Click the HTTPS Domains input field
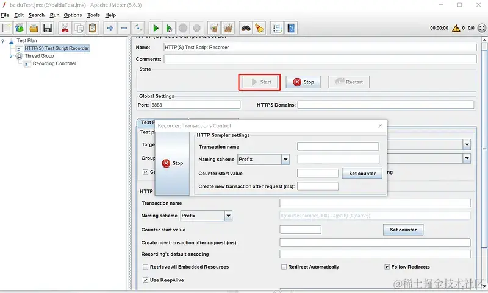Viewport: 488px width, 293px height. pos(386,105)
